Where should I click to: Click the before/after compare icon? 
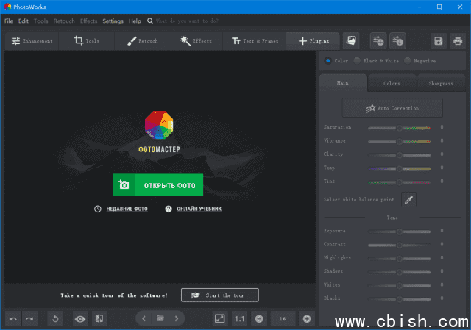tap(99, 318)
